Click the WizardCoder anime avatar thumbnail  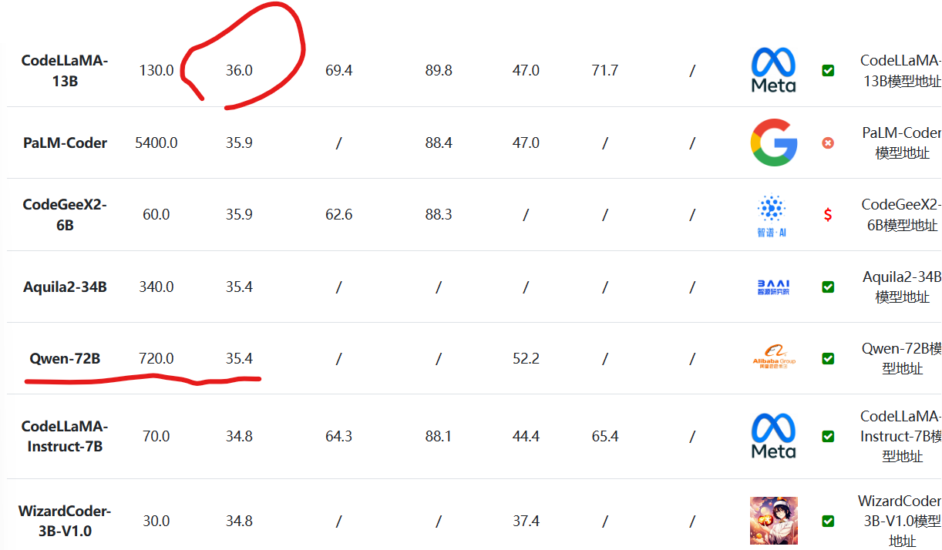click(x=773, y=521)
